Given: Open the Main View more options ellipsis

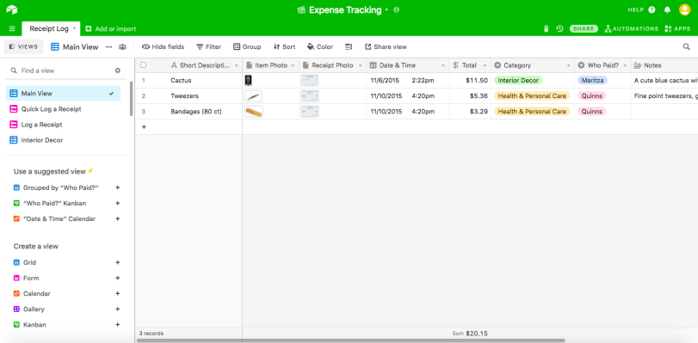Looking at the screenshot, I should 108,46.
